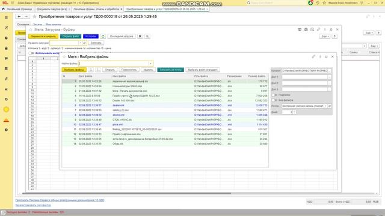
Task: Open the Почта account dropdown
Action: 326,106
